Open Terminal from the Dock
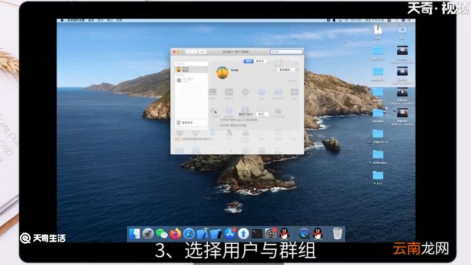 coord(257,233)
